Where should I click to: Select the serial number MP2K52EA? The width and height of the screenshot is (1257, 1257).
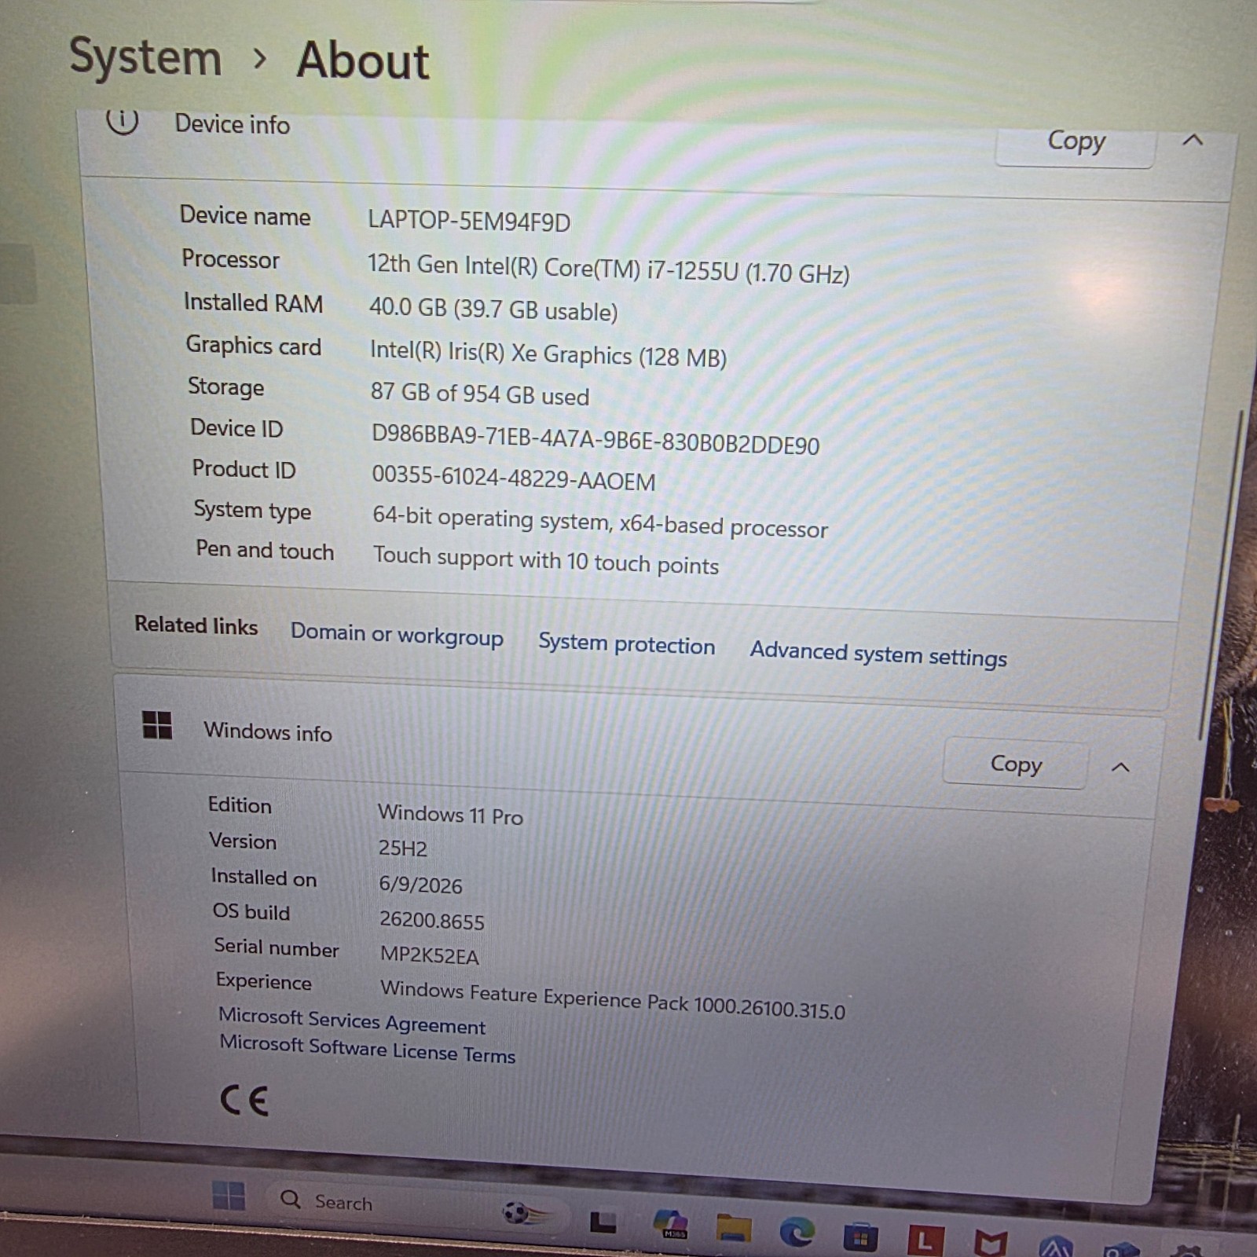(x=430, y=955)
